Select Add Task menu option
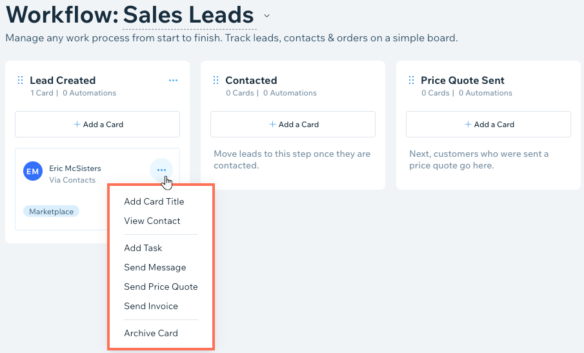 143,248
